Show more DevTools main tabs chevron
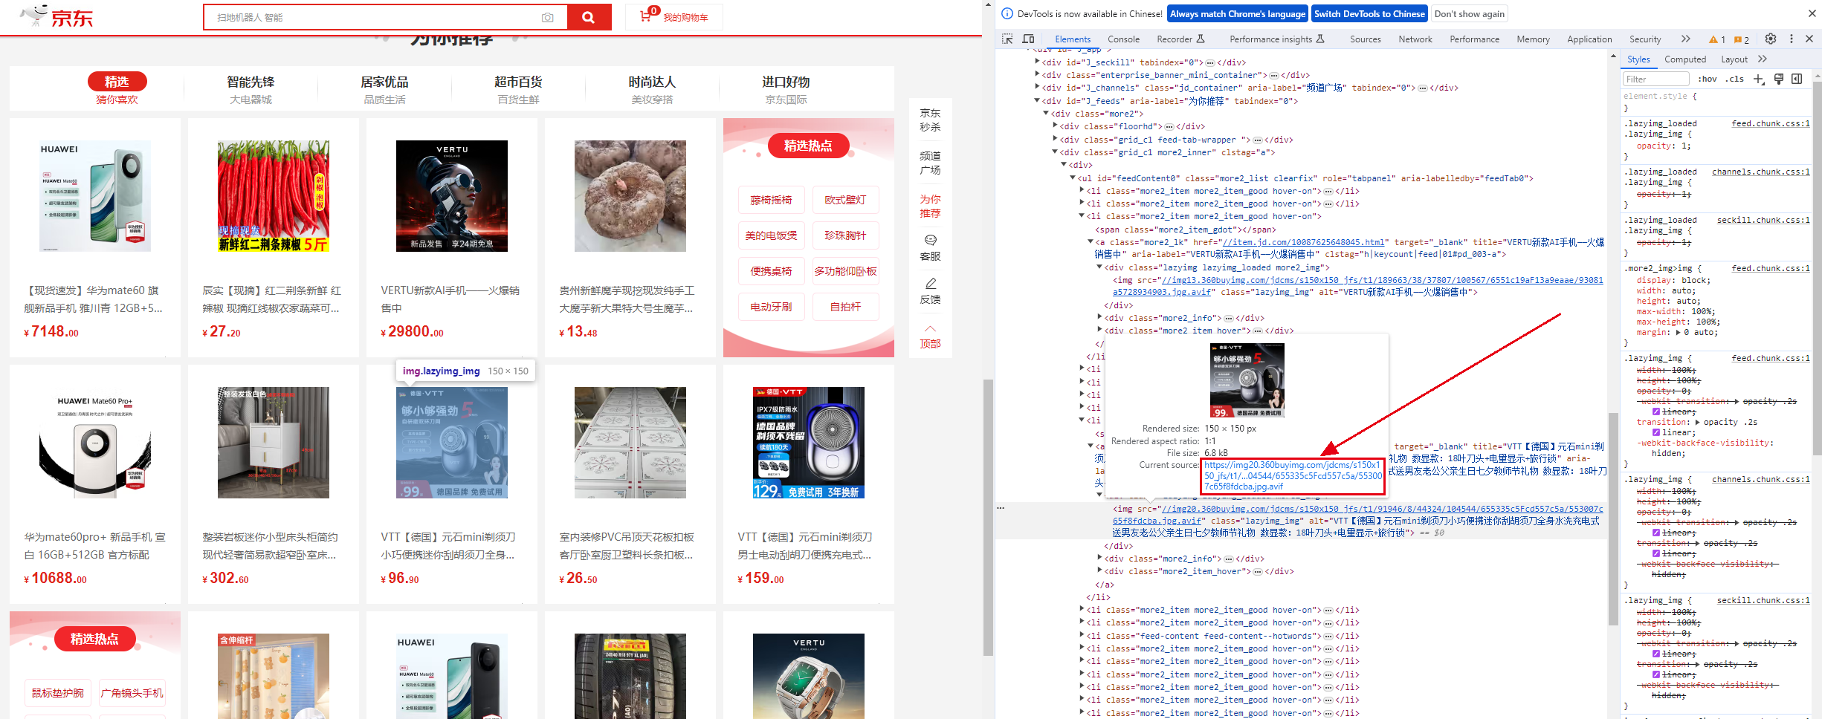 (1685, 39)
